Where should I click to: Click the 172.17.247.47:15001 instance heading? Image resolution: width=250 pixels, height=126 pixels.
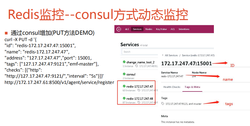click(x=187, y=64)
